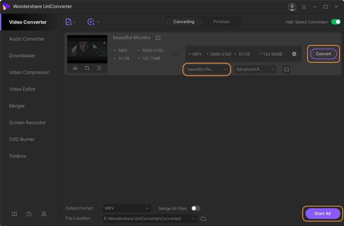Click the Convert button
The height and width of the screenshot is (226, 344).
point(323,54)
